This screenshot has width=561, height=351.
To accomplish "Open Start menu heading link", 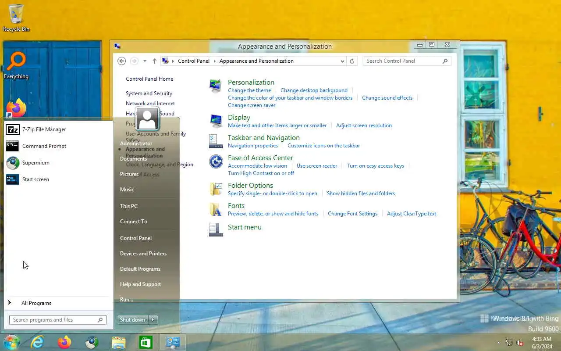I will click(x=245, y=227).
